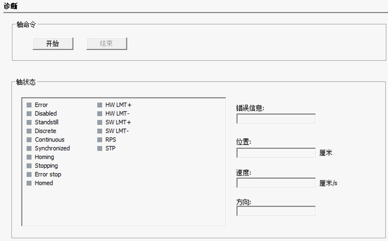
Task: Click the Stopping status indicator square
Action: pos(29,166)
